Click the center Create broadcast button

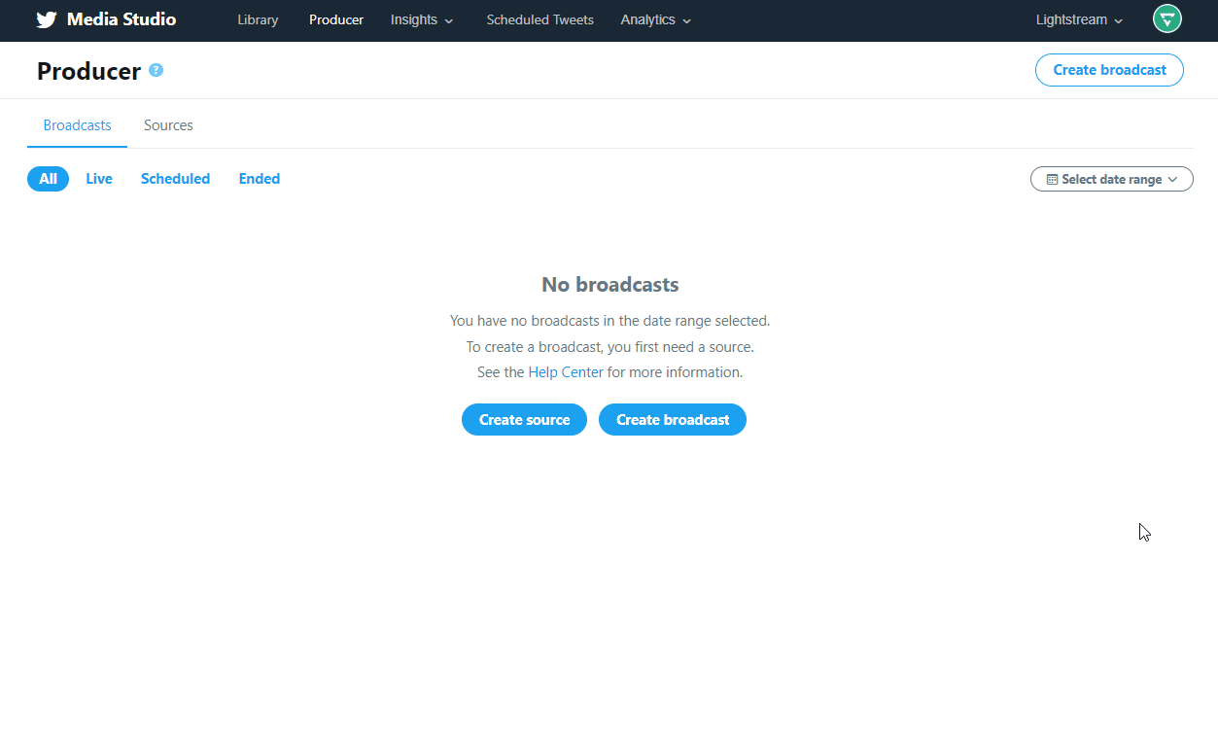click(673, 420)
